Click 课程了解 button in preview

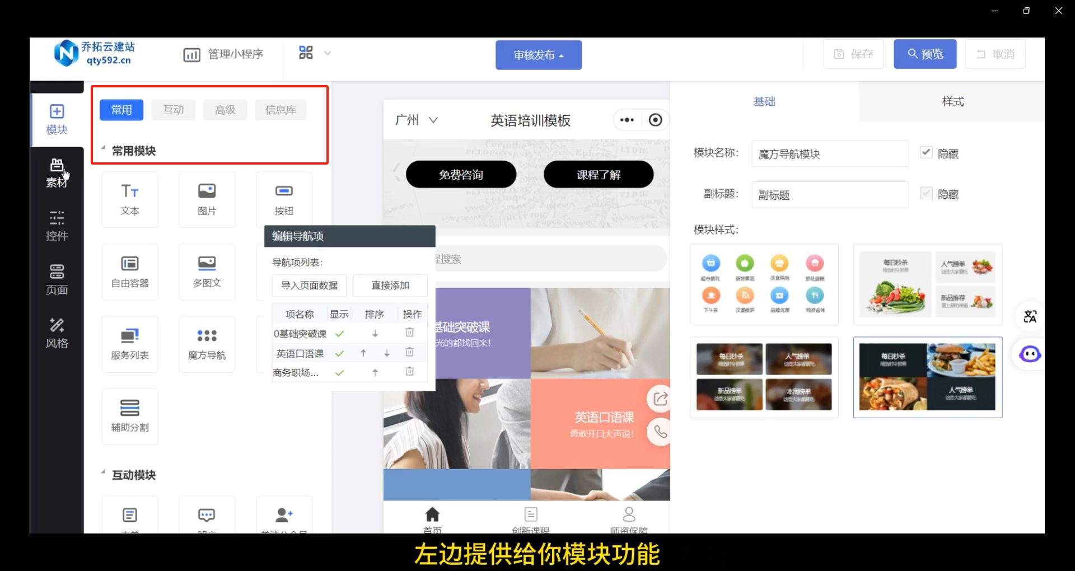point(599,175)
